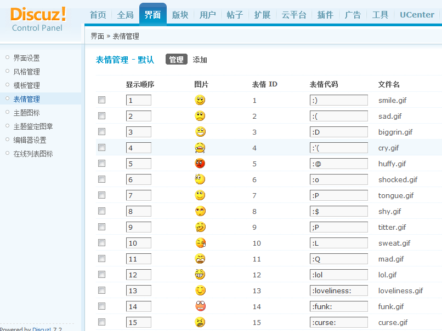Switch to the 版块 navigation tab
This screenshot has height=331, width=442.
point(180,15)
